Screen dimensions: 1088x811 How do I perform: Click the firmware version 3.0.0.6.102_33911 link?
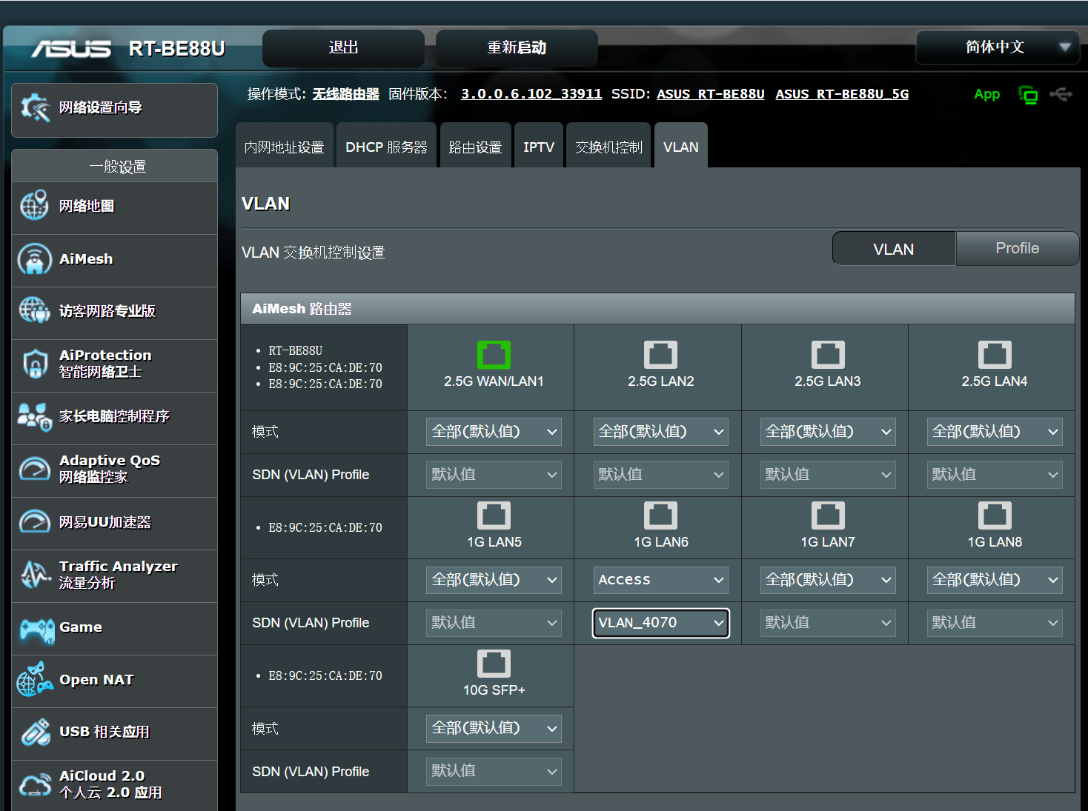pos(531,94)
